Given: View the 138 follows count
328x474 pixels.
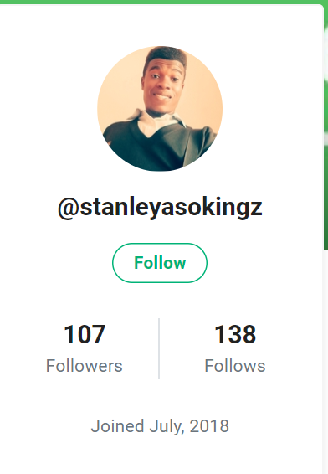Looking at the screenshot, I should (x=235, y=334).
